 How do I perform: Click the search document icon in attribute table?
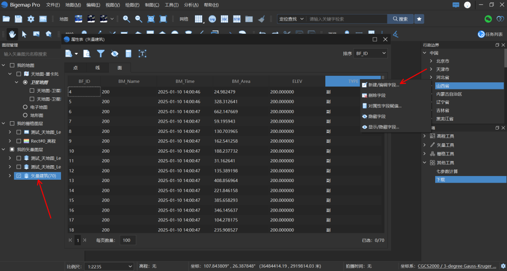point(87,53)
